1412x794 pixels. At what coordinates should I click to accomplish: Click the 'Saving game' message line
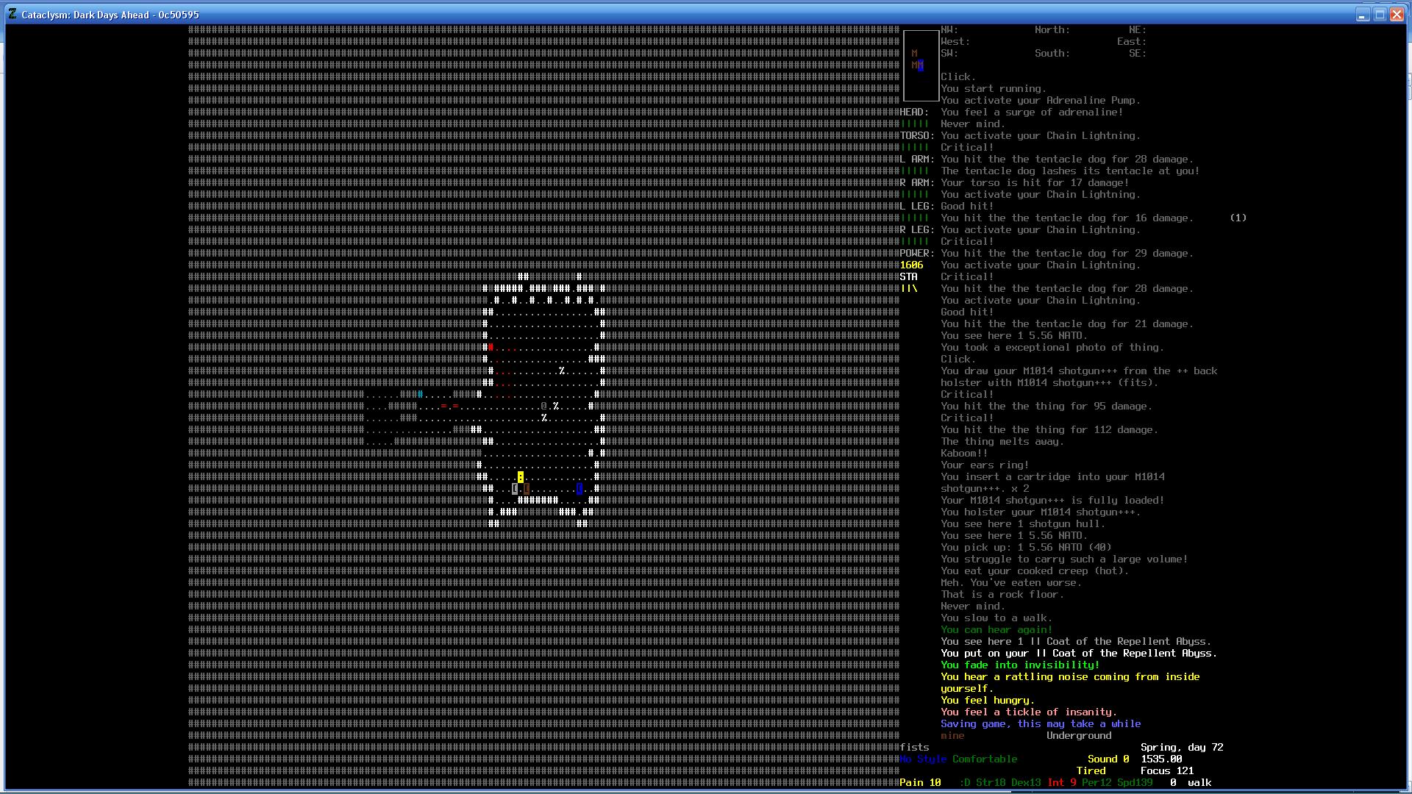point(1040,724)
